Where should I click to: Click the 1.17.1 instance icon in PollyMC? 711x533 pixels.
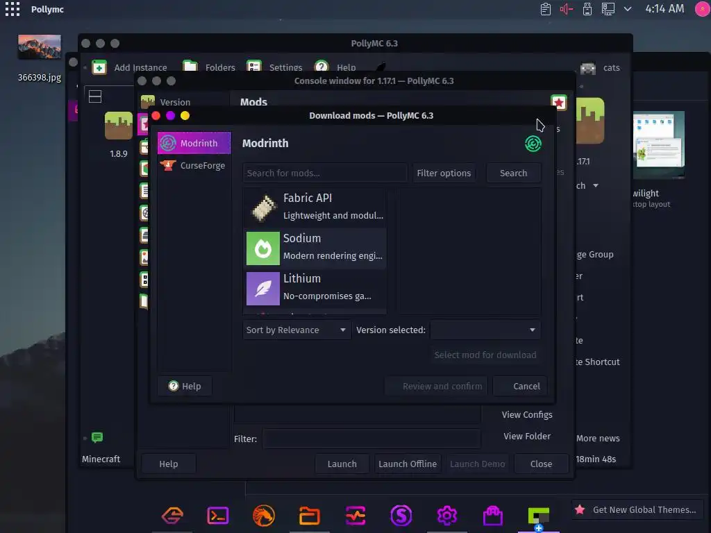[590, 121]
